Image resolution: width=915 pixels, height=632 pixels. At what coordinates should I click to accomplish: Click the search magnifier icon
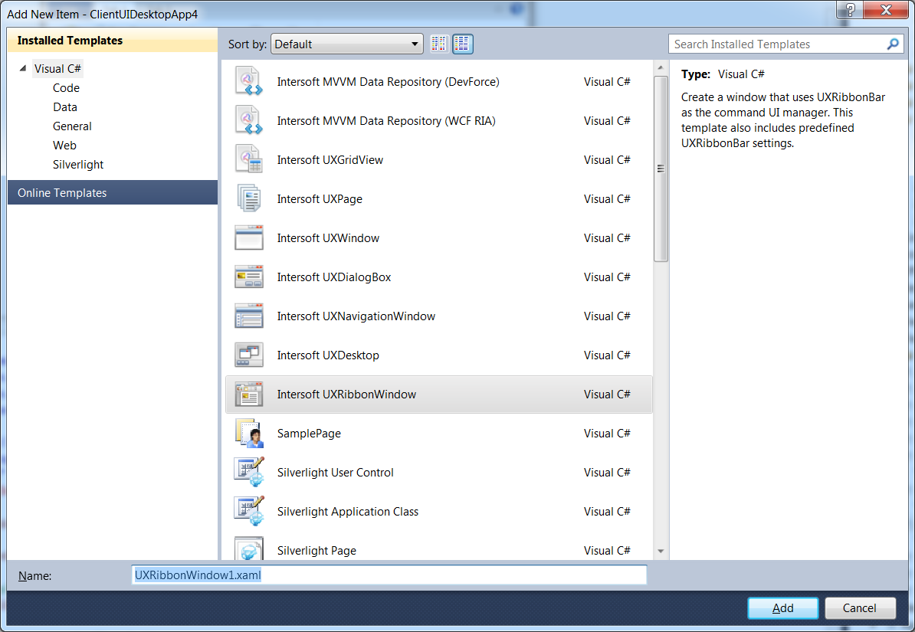[893, 44]
